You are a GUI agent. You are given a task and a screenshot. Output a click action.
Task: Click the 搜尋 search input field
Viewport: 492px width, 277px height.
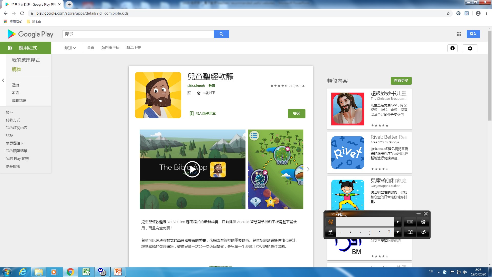[138, 34]
